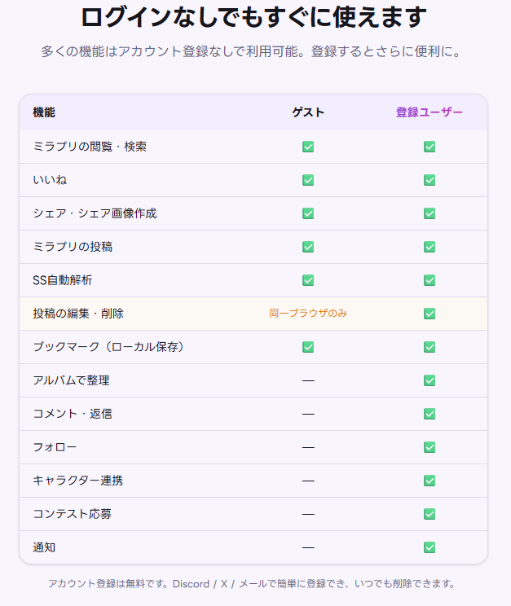Image resolution: width=511 pixels, height=606 pixels.
Task: Click the ログインなしでもすぐに使えます heading
Action: click(x=253, y=17)
